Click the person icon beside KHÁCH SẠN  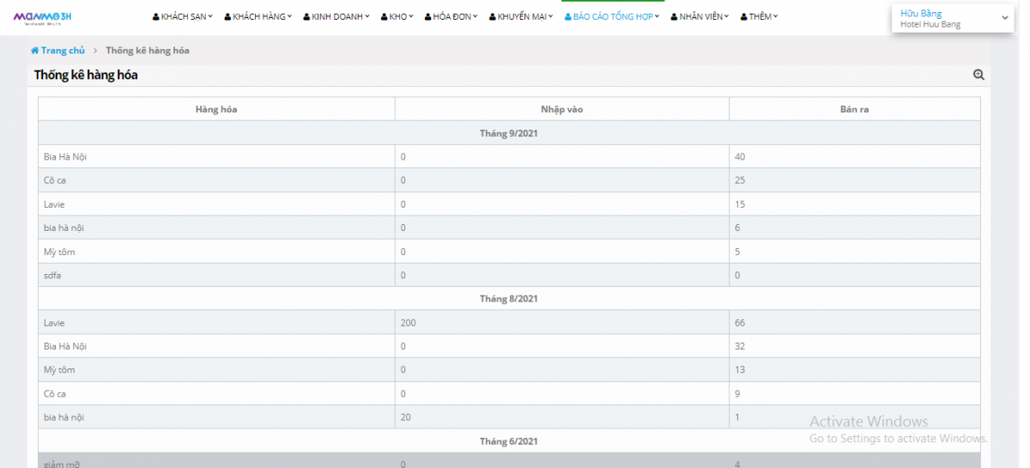[156, 17]
